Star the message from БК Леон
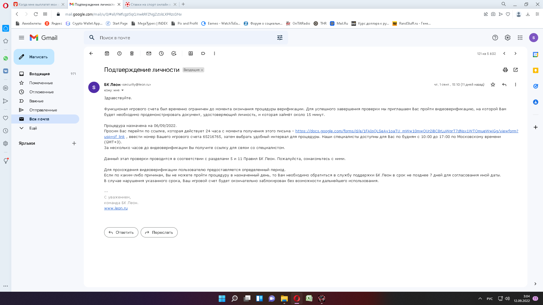543x305 pixels. [493, 85]
